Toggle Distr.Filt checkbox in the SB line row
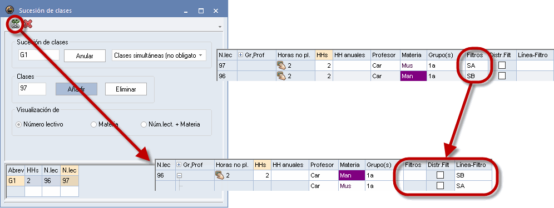The height and width of the screenshot is (208, 554). point(440,175)
